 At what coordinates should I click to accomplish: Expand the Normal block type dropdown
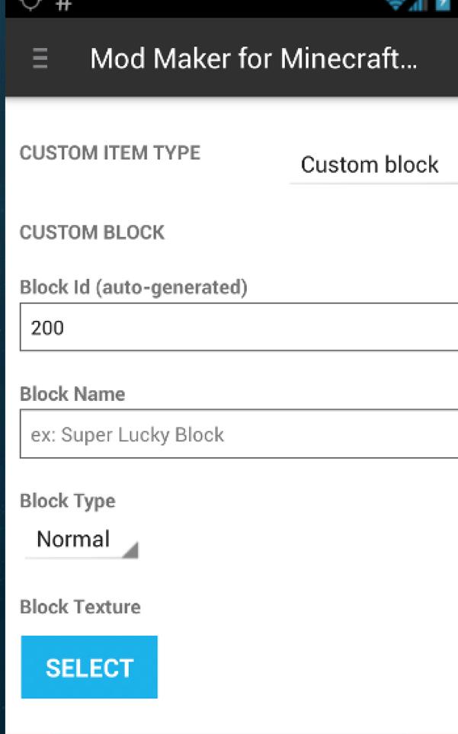tap(81, 540)
